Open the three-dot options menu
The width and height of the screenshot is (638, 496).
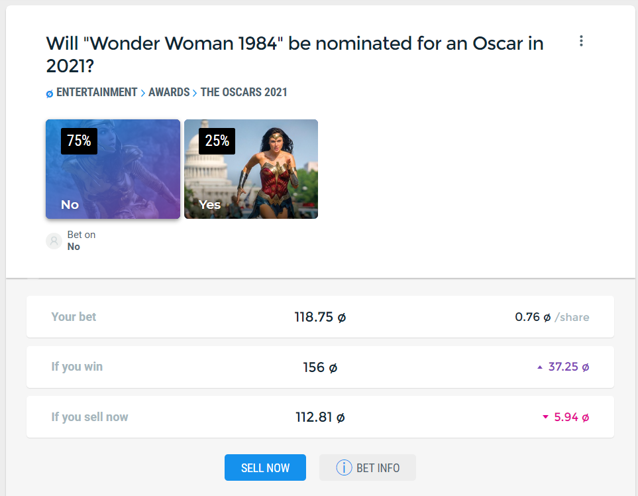pyautogui.click(x=581, y=41)
